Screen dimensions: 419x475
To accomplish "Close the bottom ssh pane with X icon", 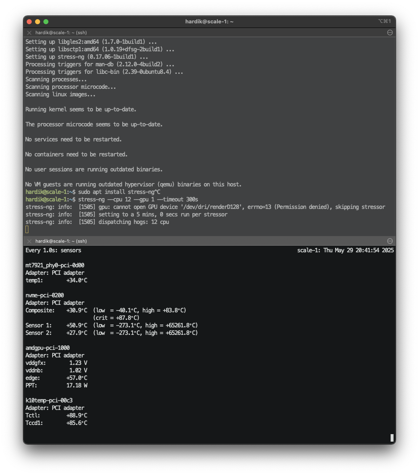I will pos(29,241).
